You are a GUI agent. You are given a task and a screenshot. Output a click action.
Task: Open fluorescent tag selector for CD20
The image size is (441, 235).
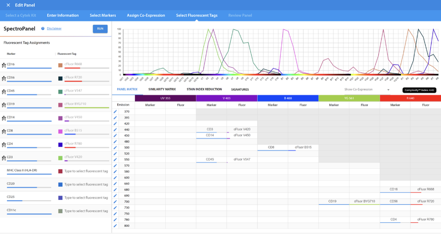point(86,184)
